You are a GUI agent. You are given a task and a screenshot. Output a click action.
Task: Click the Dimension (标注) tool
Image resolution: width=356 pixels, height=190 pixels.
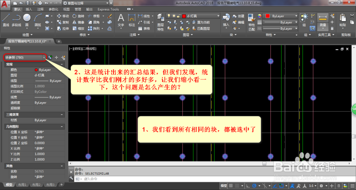pos(132,20)
